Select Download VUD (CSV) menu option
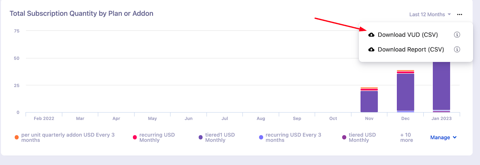This screenshot has height=165, width=480. 408,35
